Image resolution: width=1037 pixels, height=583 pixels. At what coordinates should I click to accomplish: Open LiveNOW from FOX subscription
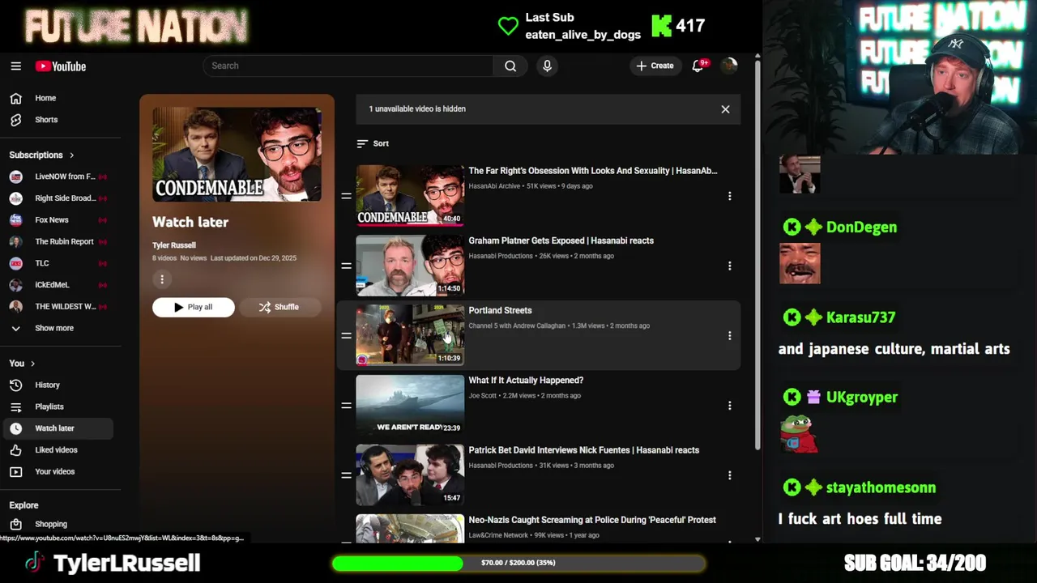[x=57, y=177]
